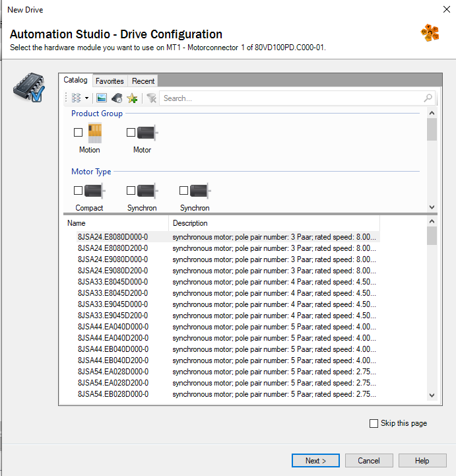Select motor 8JSA54.EB028D000-0
Screen dimensions: 456x476
113,394
